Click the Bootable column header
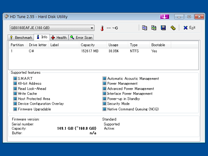Image resolution: width=208 pixels, height=156 pixels. [x=160, y=45]
